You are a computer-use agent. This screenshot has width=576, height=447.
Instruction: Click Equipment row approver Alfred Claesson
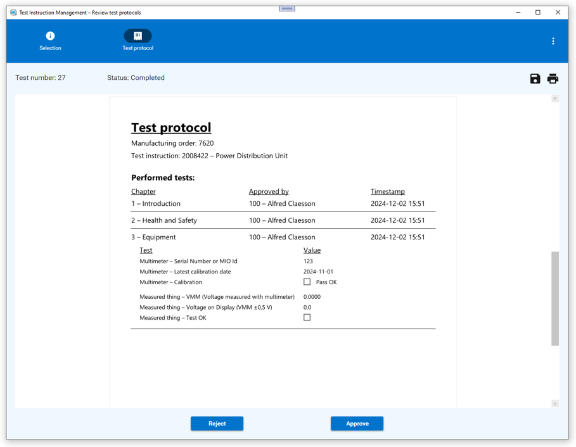click(282, 237)
